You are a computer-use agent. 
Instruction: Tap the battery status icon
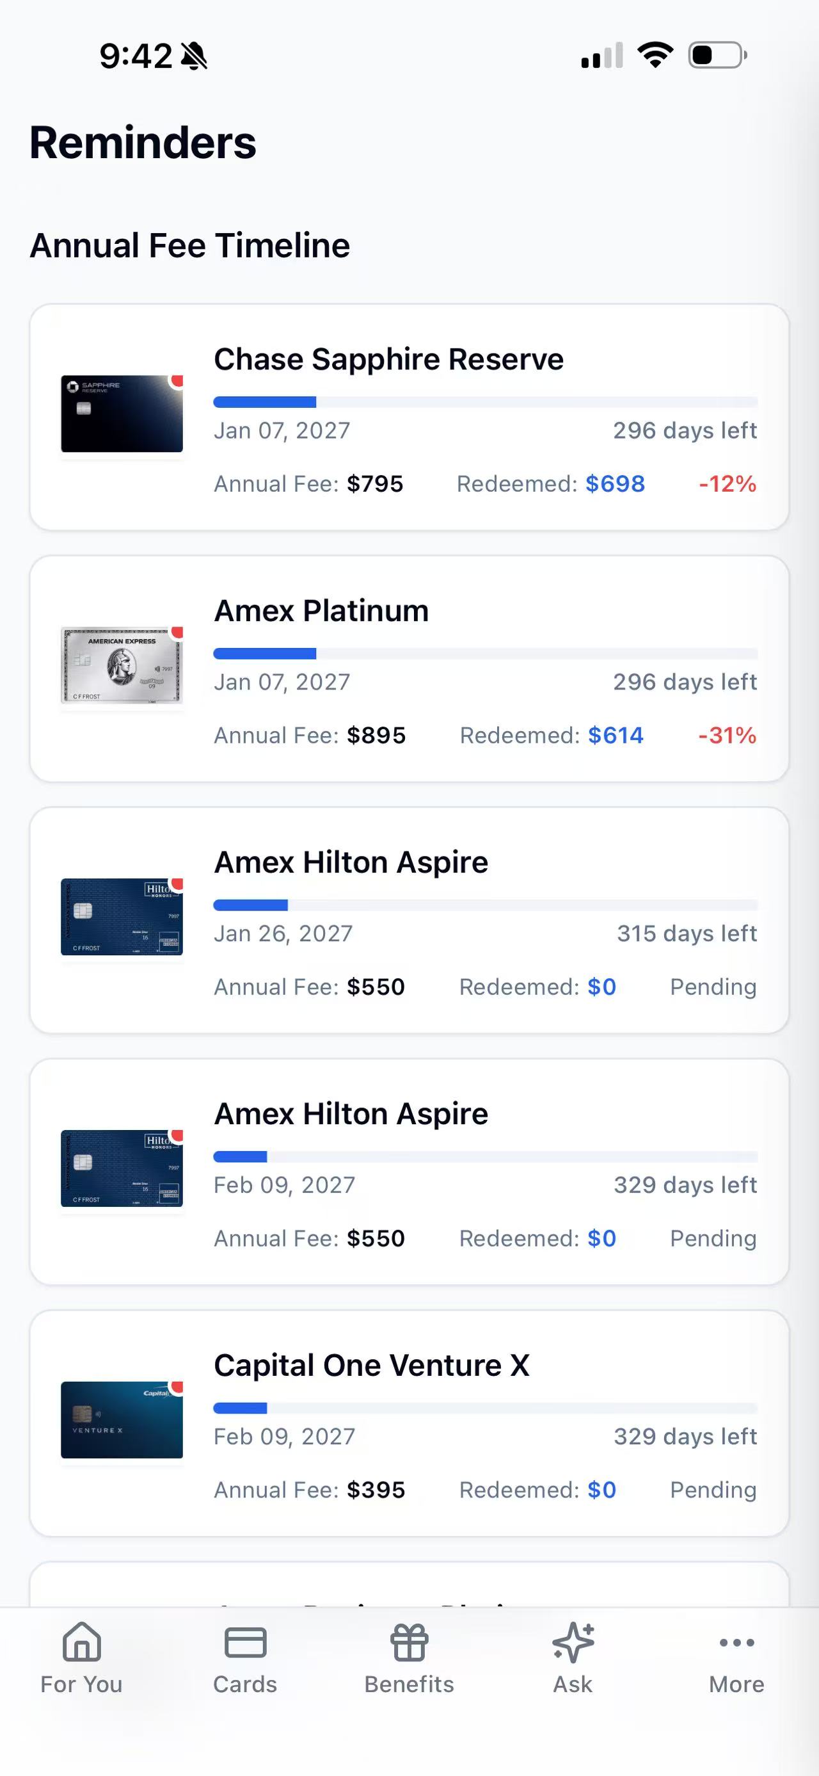(717, 55)
